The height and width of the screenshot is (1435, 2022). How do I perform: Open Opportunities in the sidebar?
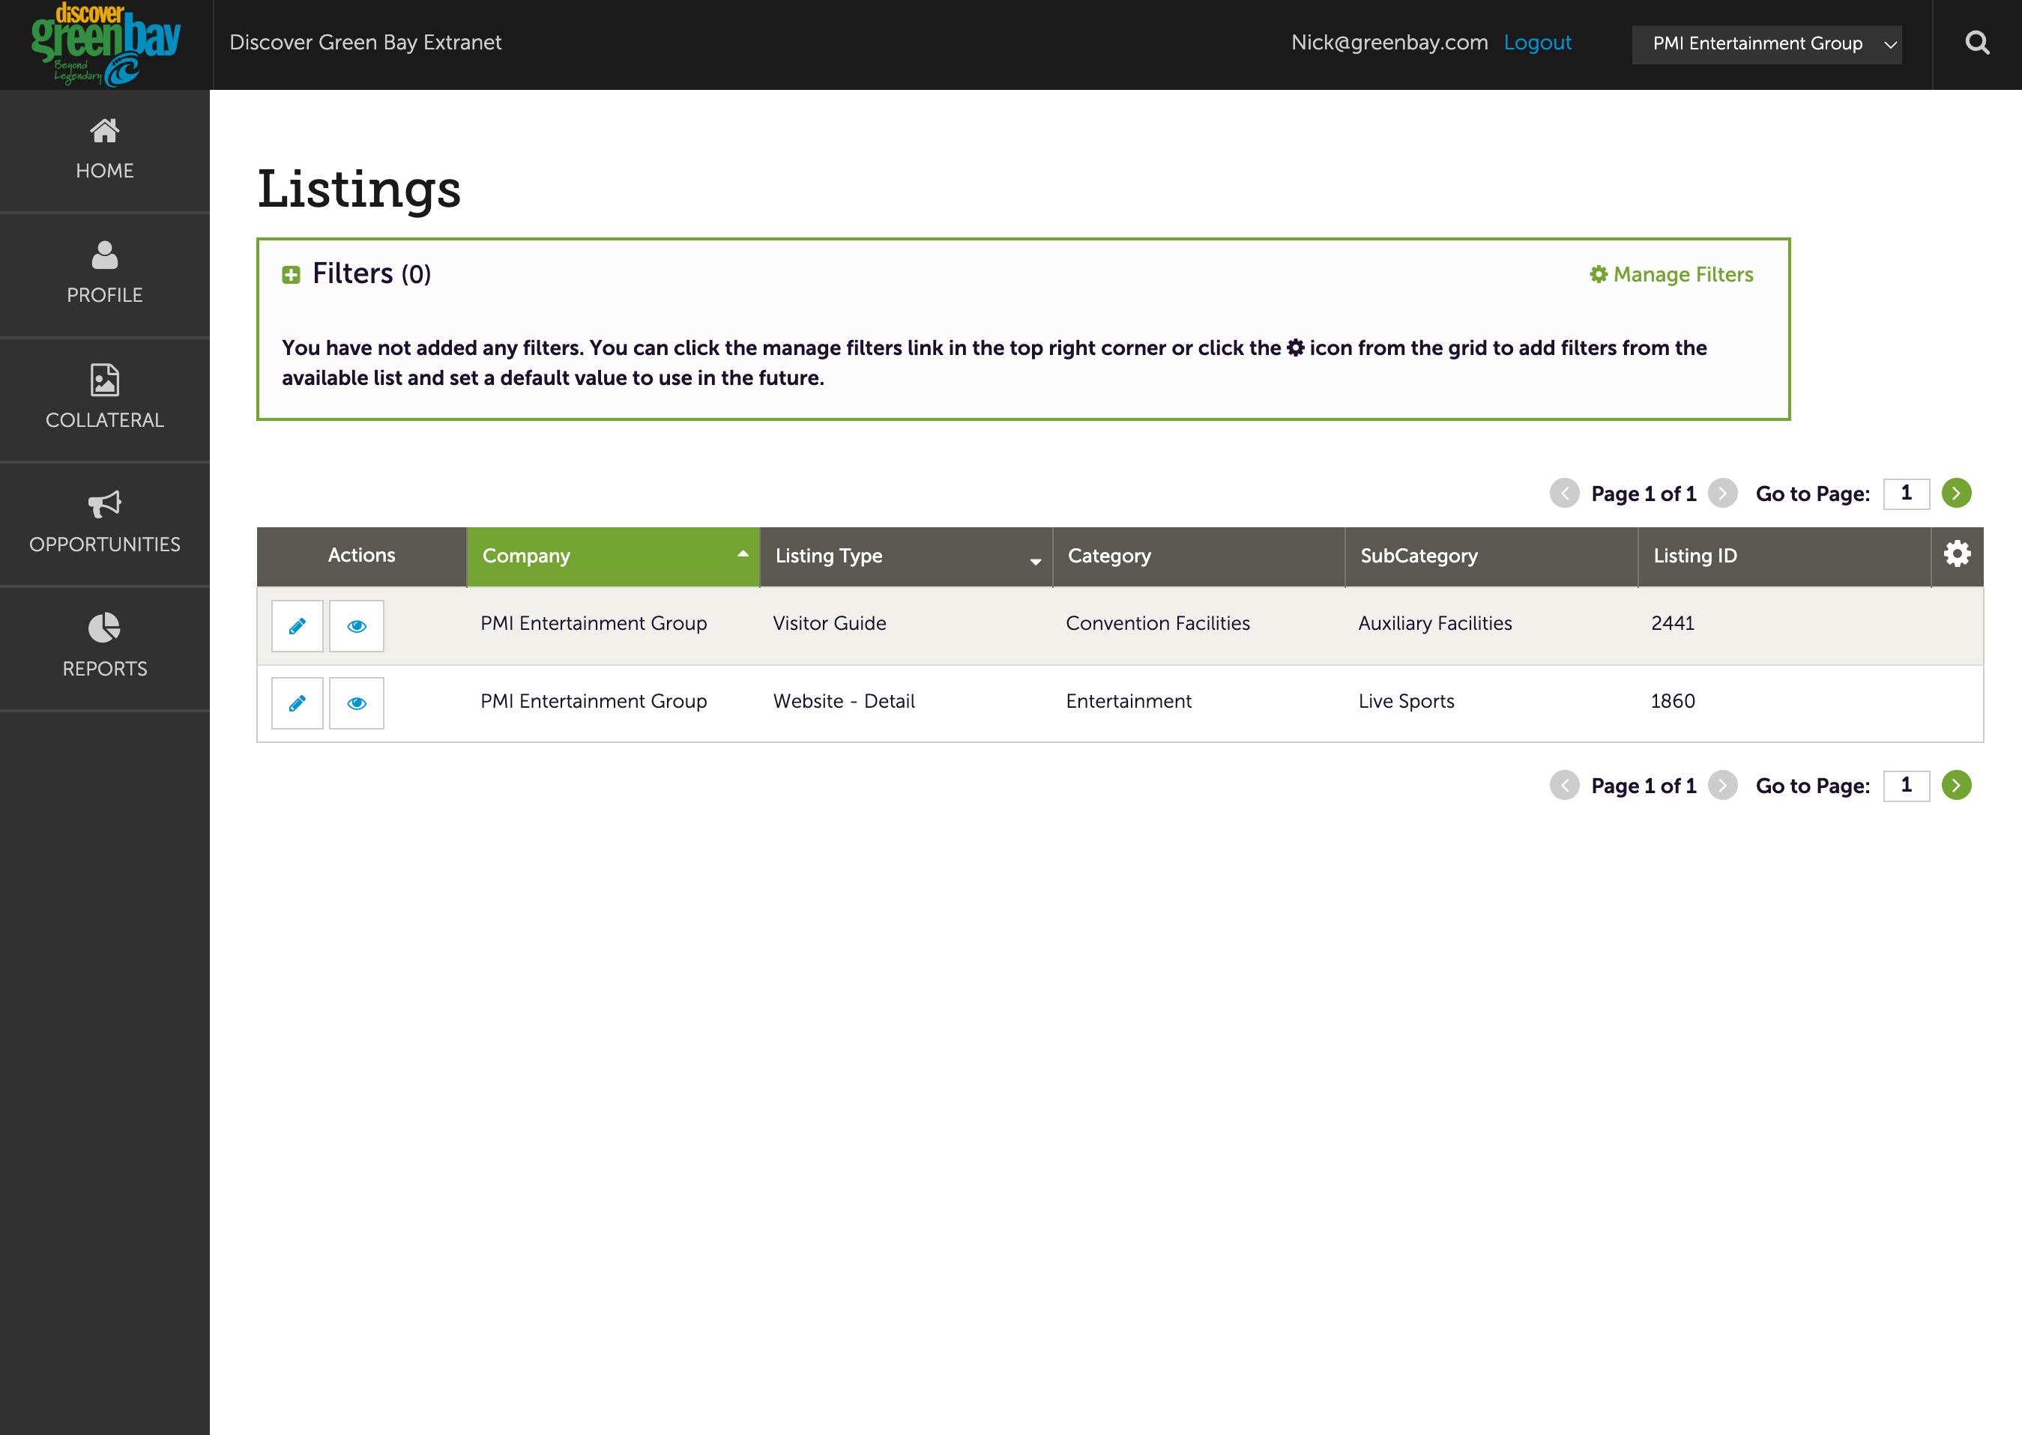(104, 523)
